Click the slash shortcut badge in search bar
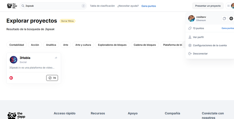Screen dimensions: 234x119 pos(83,6)
